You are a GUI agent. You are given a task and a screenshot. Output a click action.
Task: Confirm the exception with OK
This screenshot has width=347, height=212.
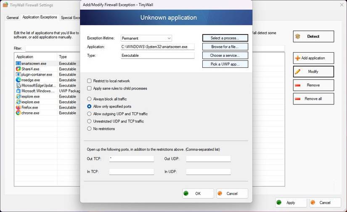198,193
